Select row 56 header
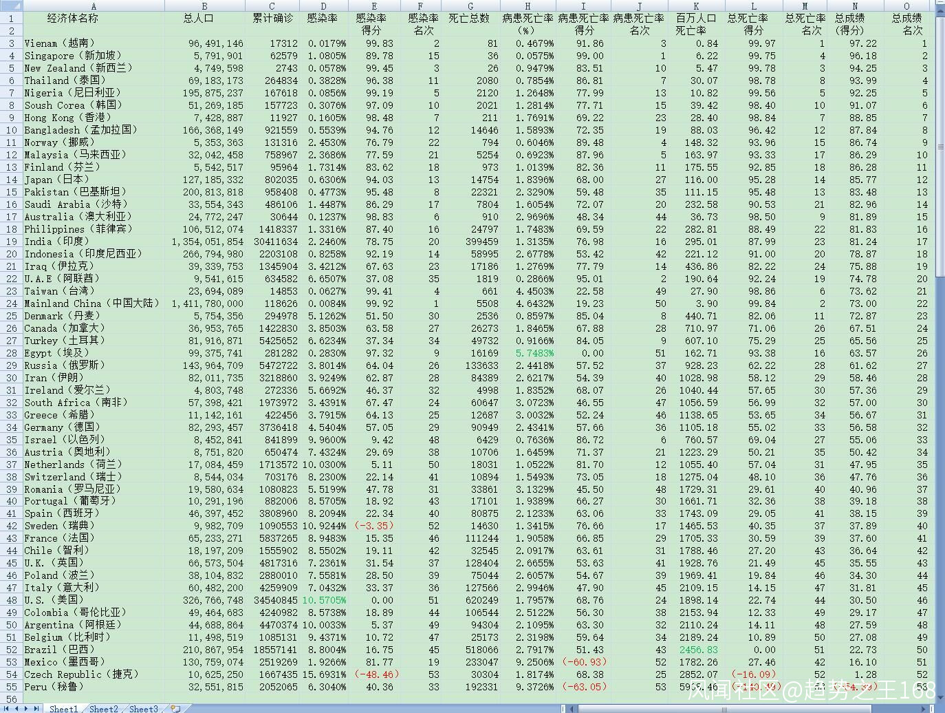 tap(11, 699)
